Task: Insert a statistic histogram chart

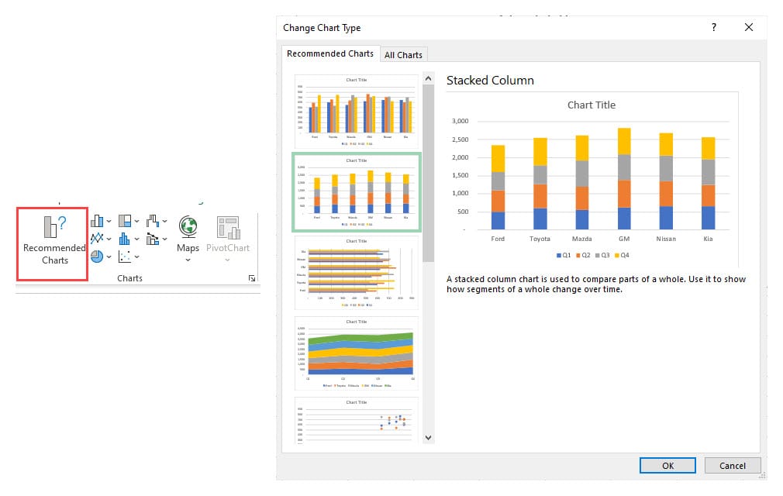Action: pos(125,239)
